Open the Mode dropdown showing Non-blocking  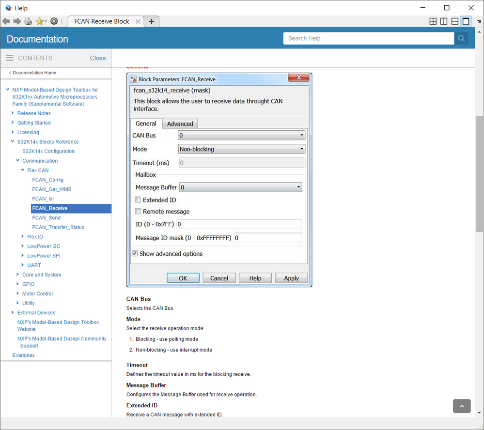241,149
